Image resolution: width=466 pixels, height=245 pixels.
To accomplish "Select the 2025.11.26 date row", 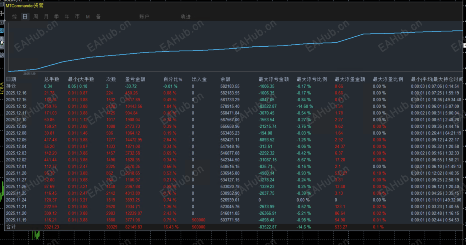I will pos(16,187).
